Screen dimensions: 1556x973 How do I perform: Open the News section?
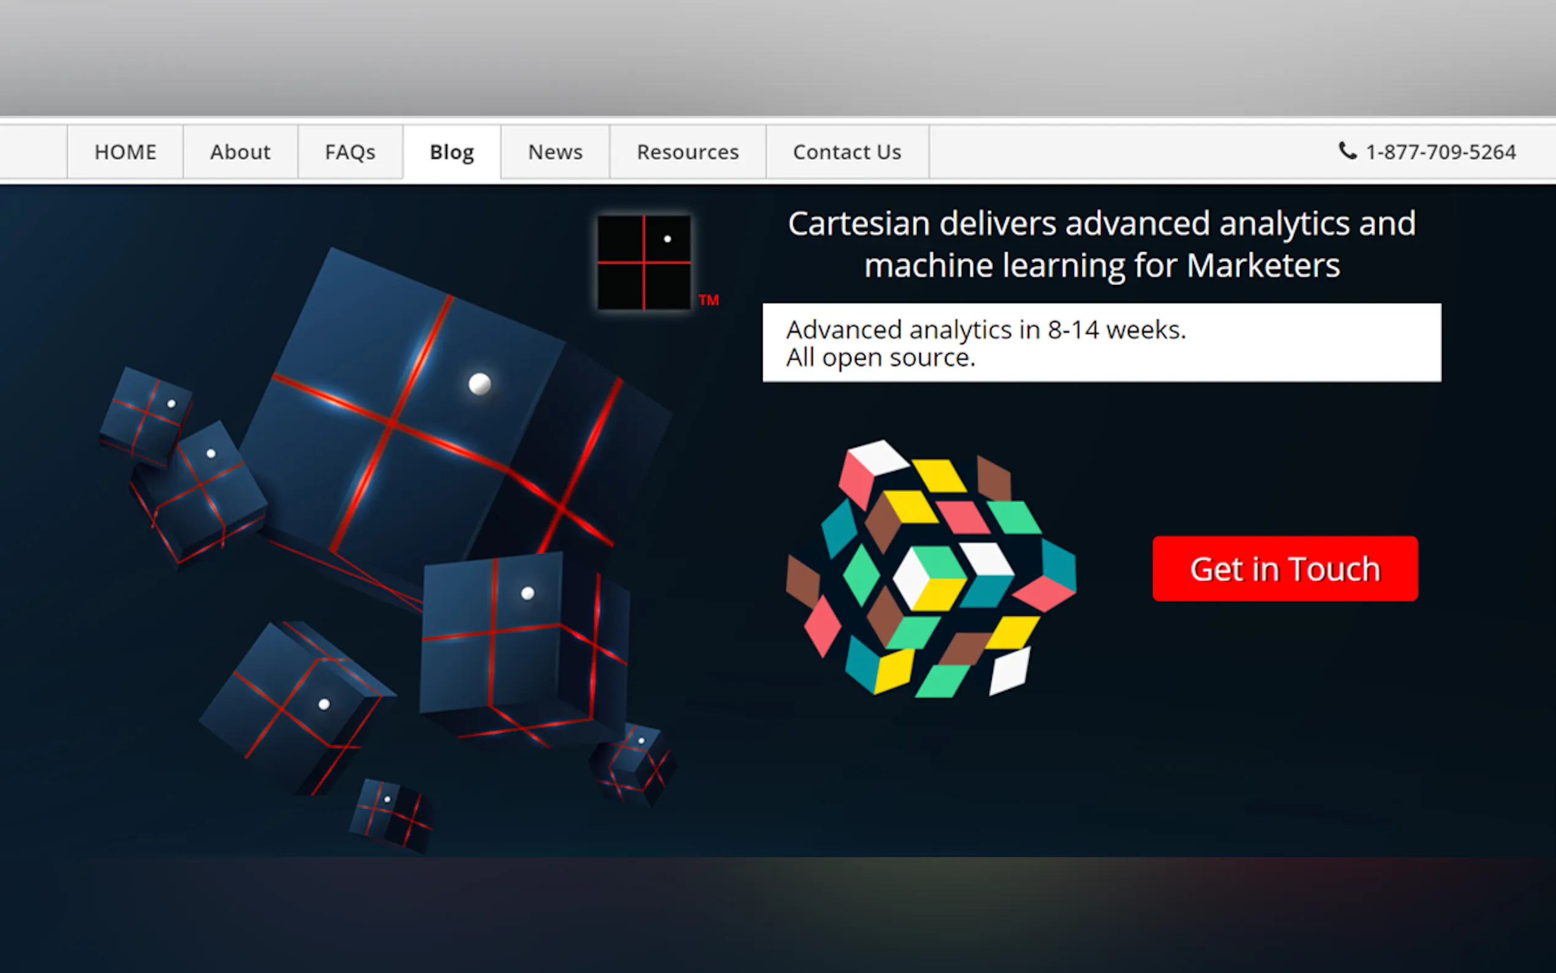555,152
